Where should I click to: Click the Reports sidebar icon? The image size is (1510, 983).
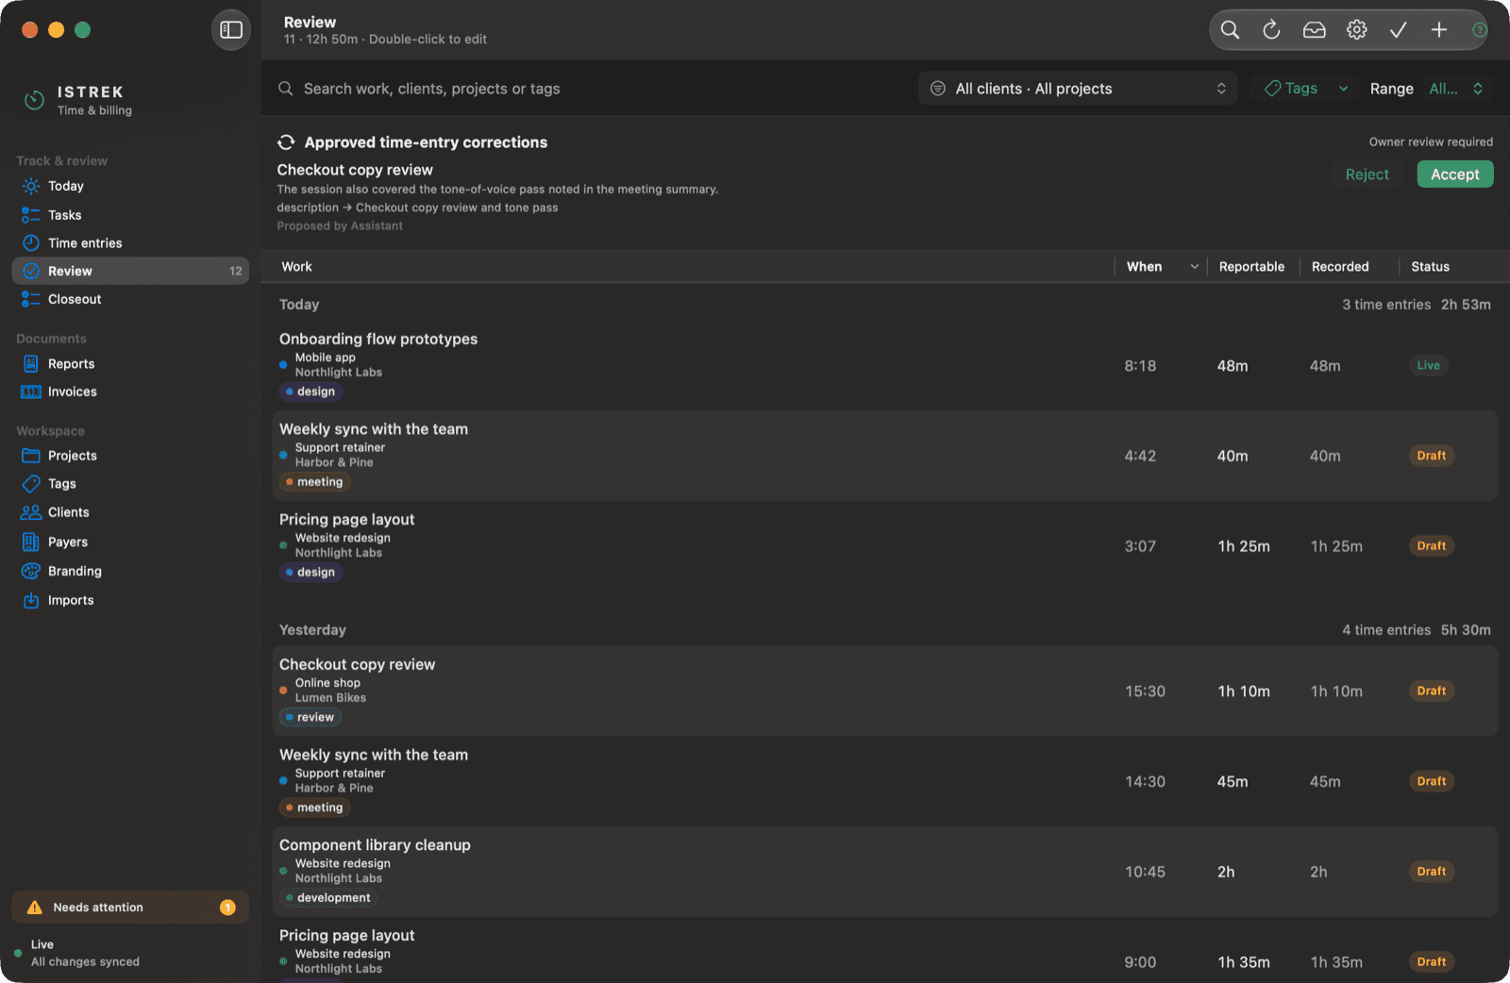tap(31, 364)
